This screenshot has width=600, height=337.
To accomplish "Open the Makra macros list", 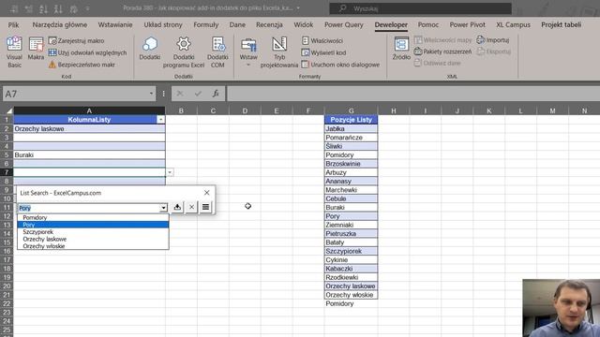I will pyautogui.click(x=36, y=48).
